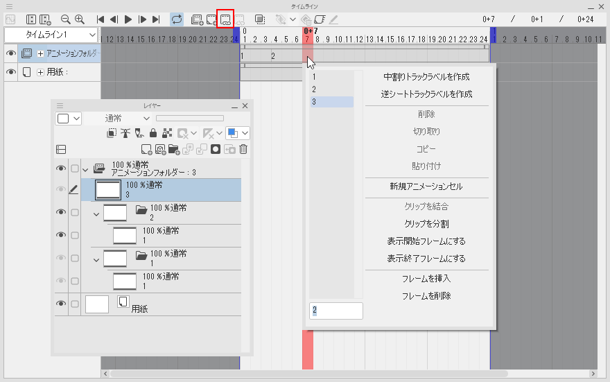This screenshot has height=382, width=610.
Task: Click the cel name input field
Action: [336, 311]
